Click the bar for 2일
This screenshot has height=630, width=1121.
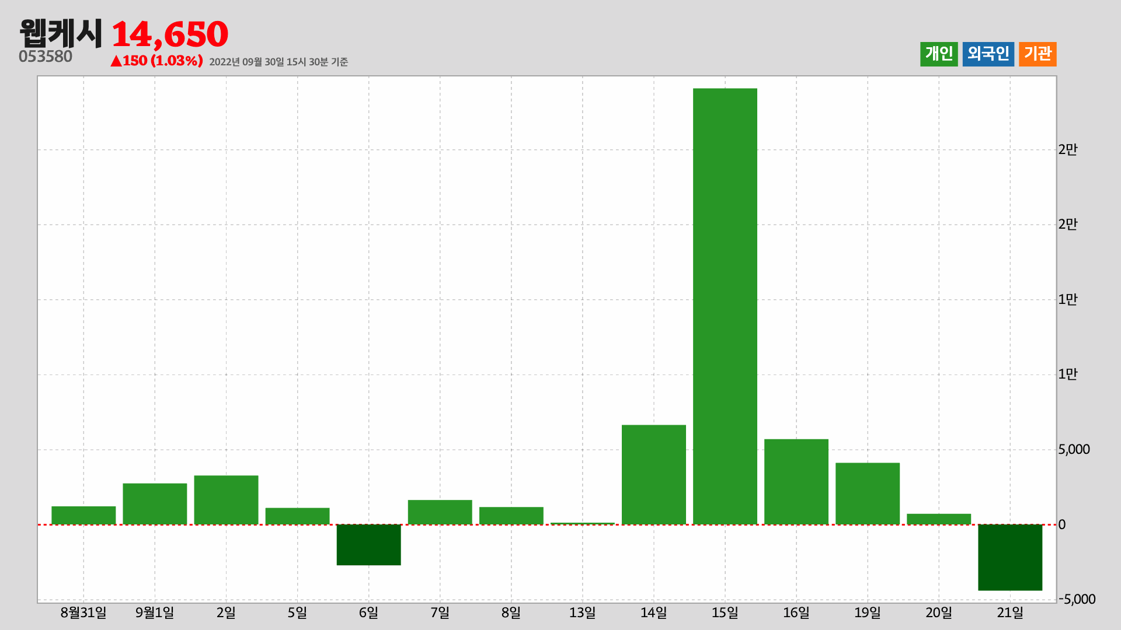coord(226,500)
